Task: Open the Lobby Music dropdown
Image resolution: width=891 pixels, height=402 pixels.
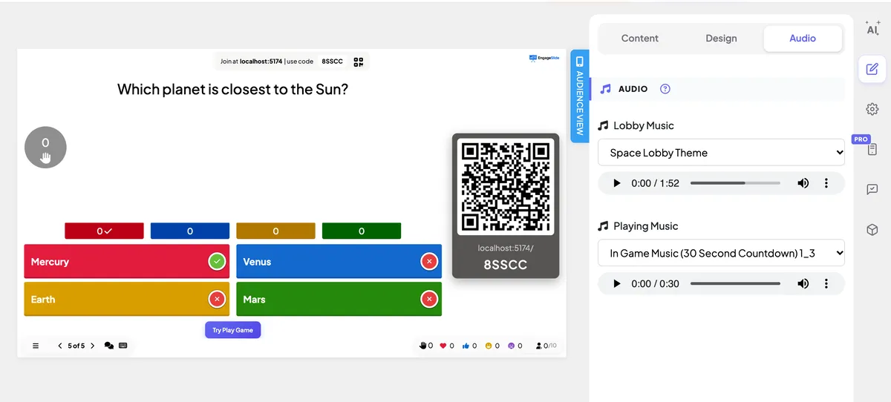Action: click(721, 153)
